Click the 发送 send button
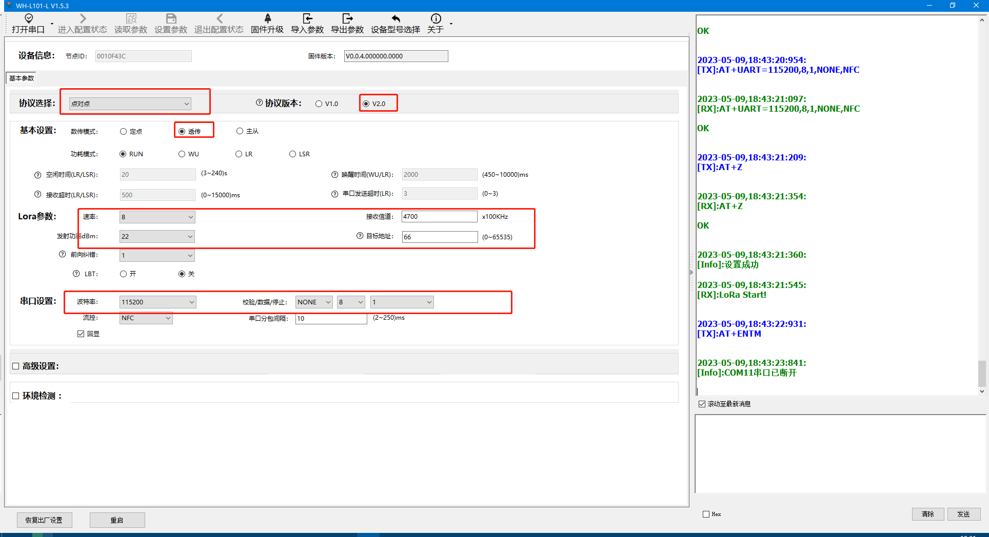Image resolution: width=989 pixels, height=537 pixels. click(963, 514)
